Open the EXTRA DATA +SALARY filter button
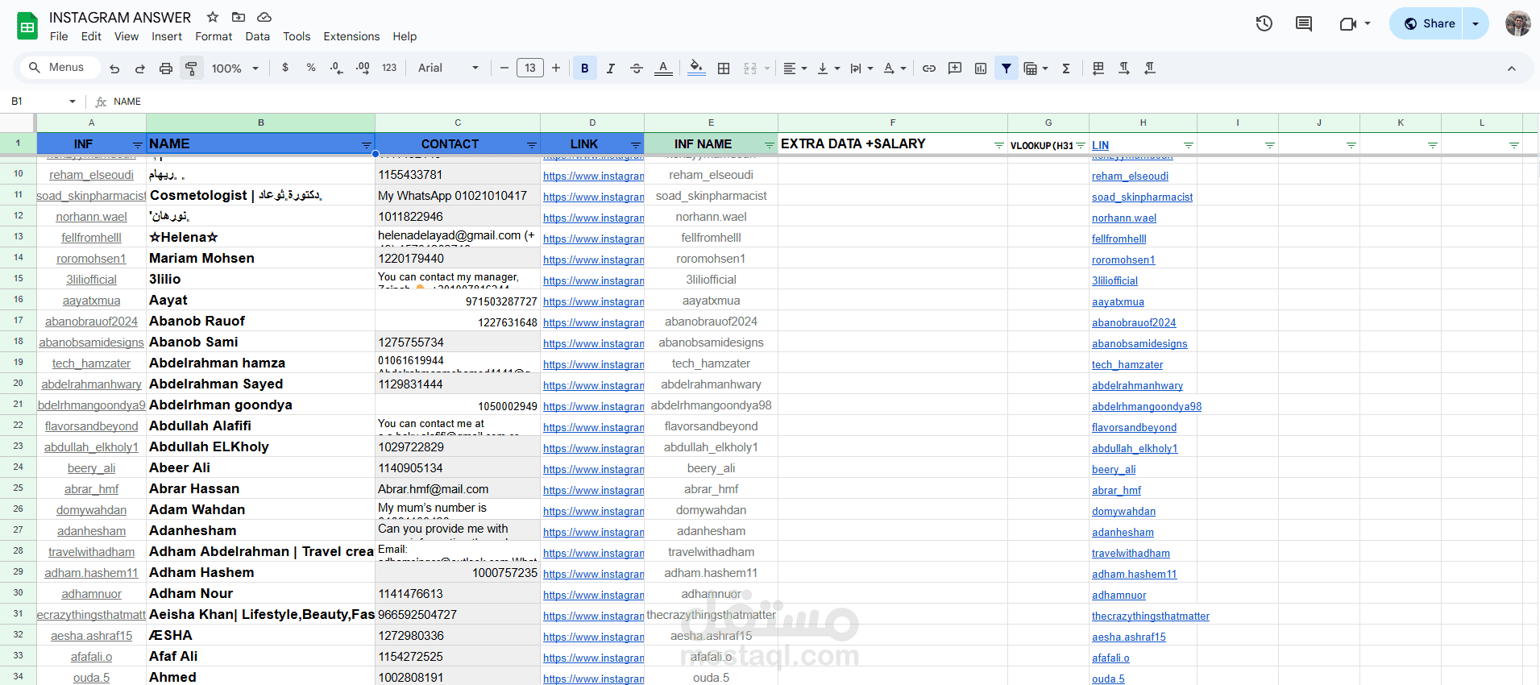This screenshot has width=1540, height=685. tap(999, 145)
